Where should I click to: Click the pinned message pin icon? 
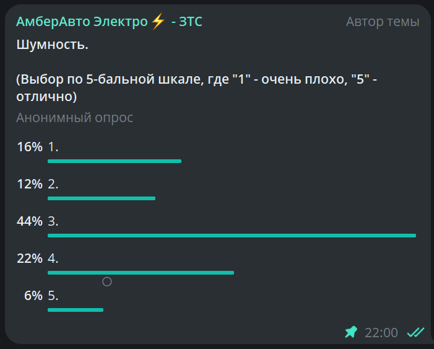pyautogui.click(x=351, y=333)
